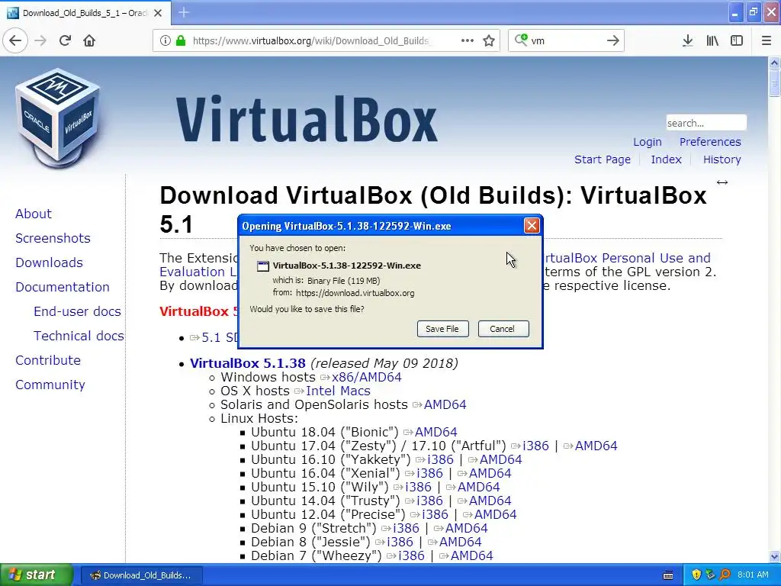Select the Download_Old_Builds_5_1 browser tab
The width and height of the screenshot is (781, 586).
point(85,13)
